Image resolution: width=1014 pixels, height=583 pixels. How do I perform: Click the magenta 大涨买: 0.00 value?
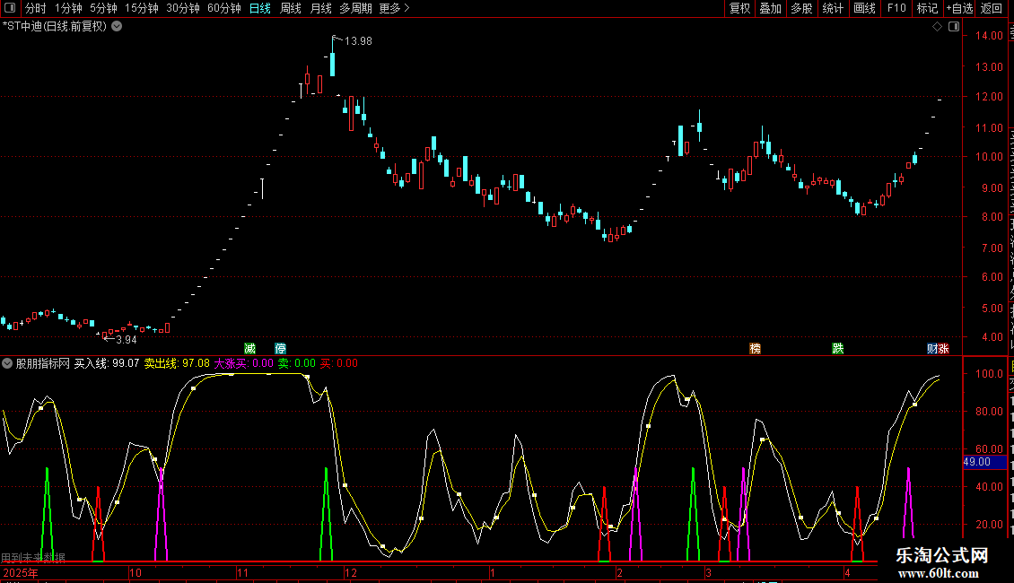tap(244, 363)
